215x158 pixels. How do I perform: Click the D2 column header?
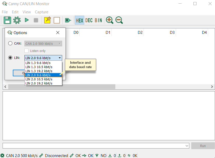click(x=140, y=32)
